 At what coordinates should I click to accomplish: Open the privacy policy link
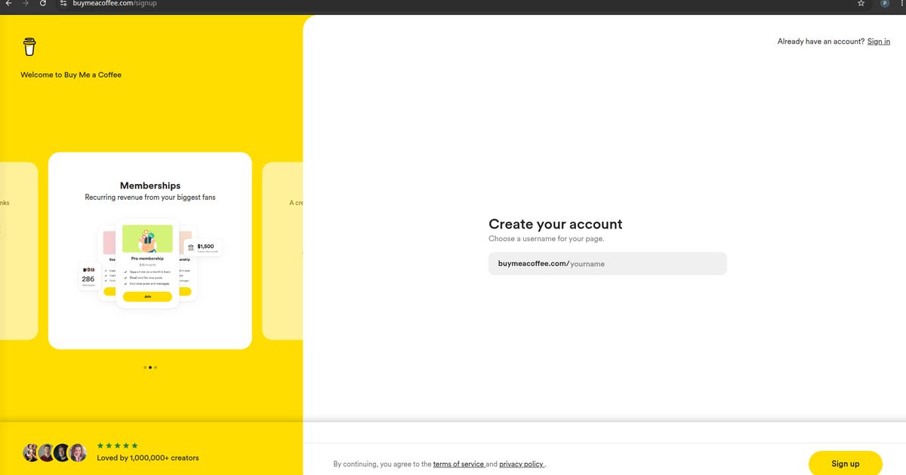(x=522, y=464)
